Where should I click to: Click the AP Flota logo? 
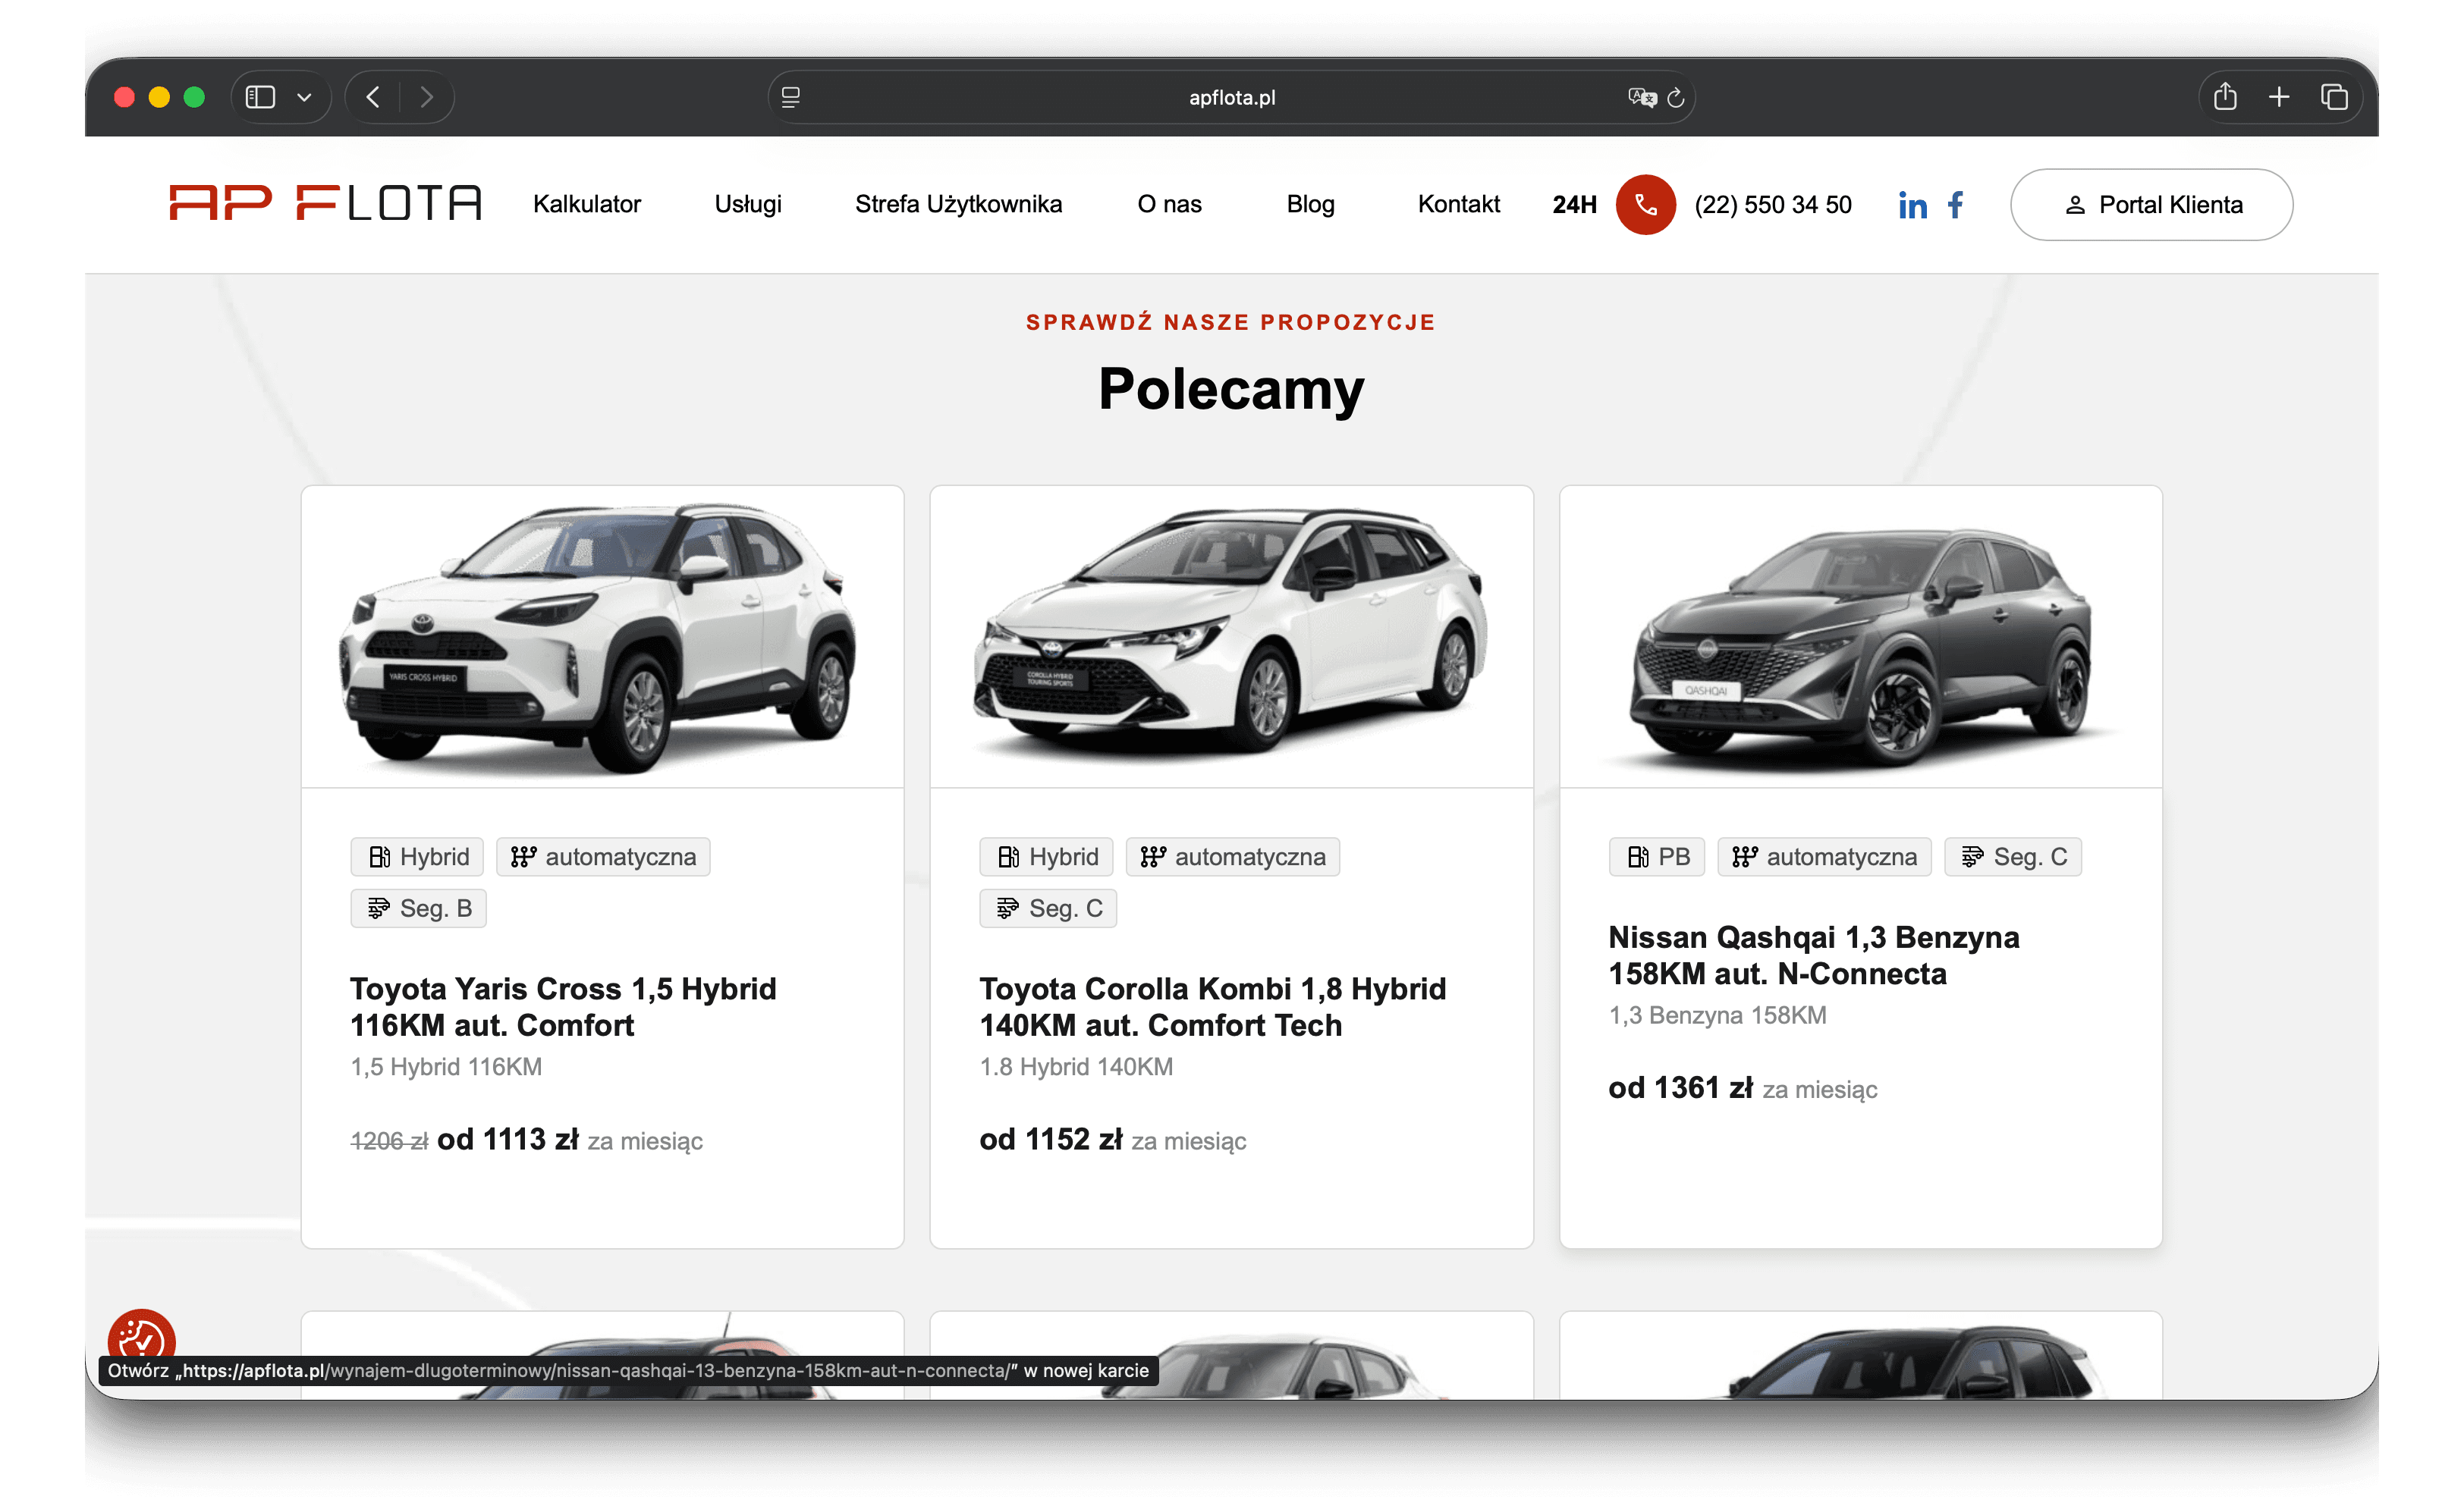(325, 202)
